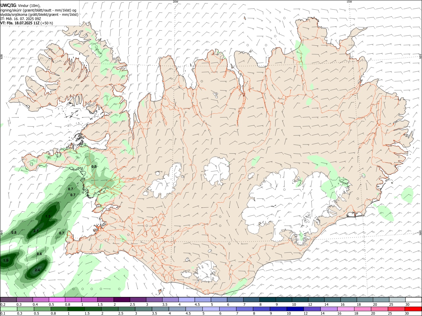Click the 2.4 precipitation value offshore southwest
Image resolution: width=422 pixels, height=316 pixels.
coord(37,270)
